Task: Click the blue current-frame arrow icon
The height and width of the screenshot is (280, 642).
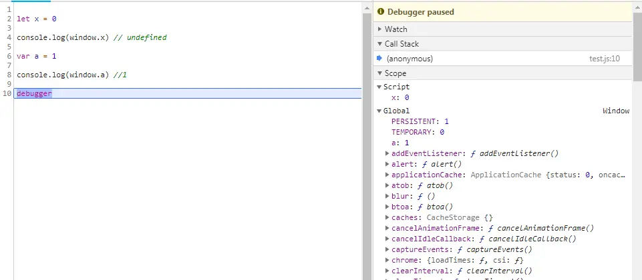Action: (379, 59)
